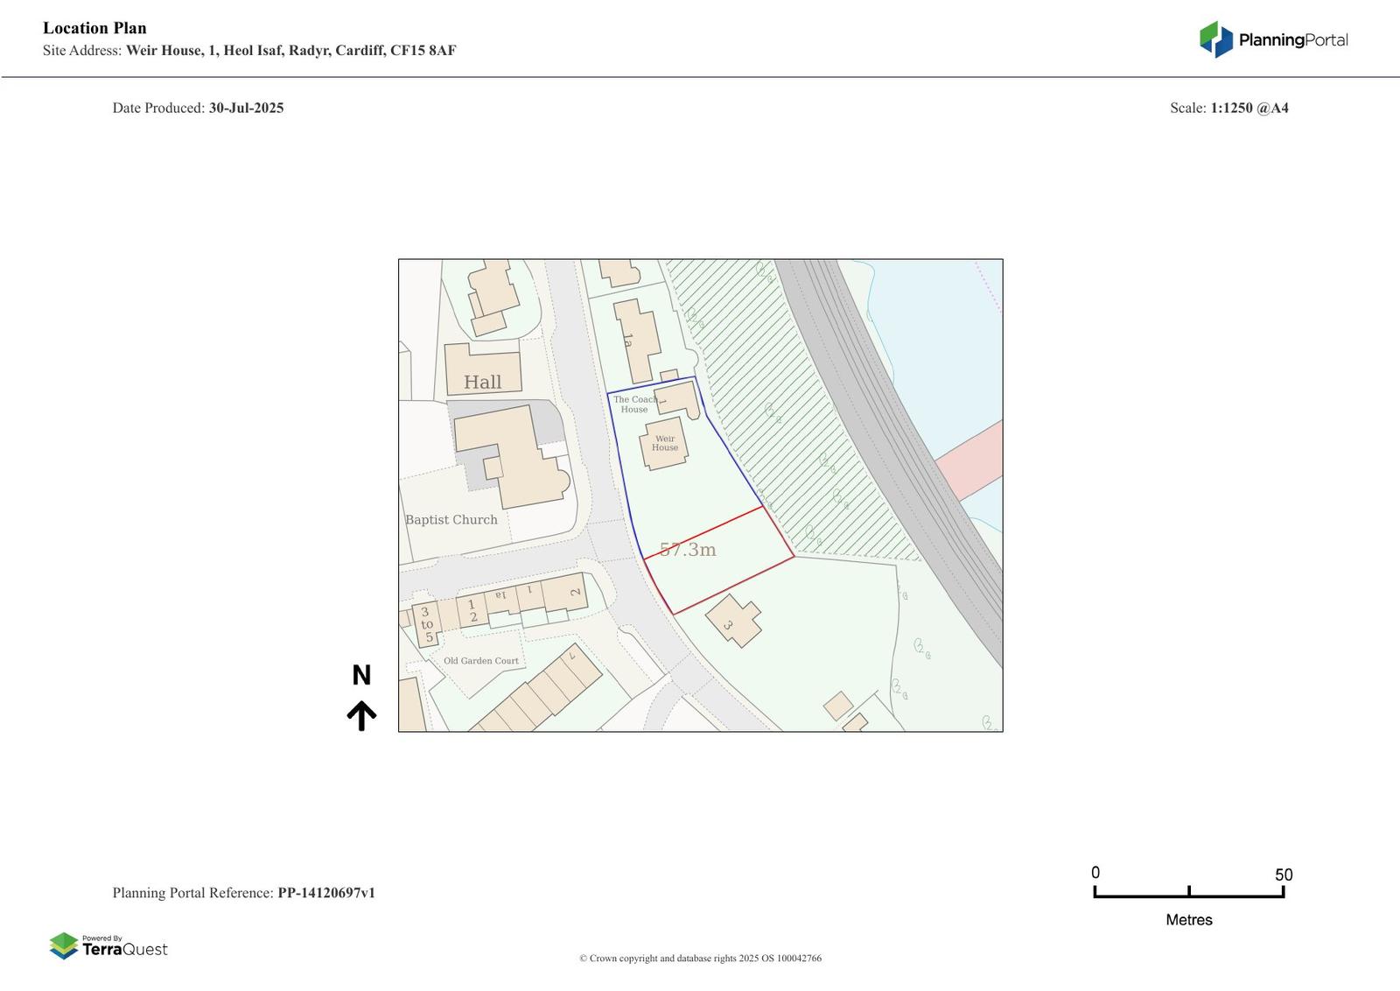The width and height of the screenshot is (1400, 991).
Task: Click the 1a building on the map
Action: 637,340
